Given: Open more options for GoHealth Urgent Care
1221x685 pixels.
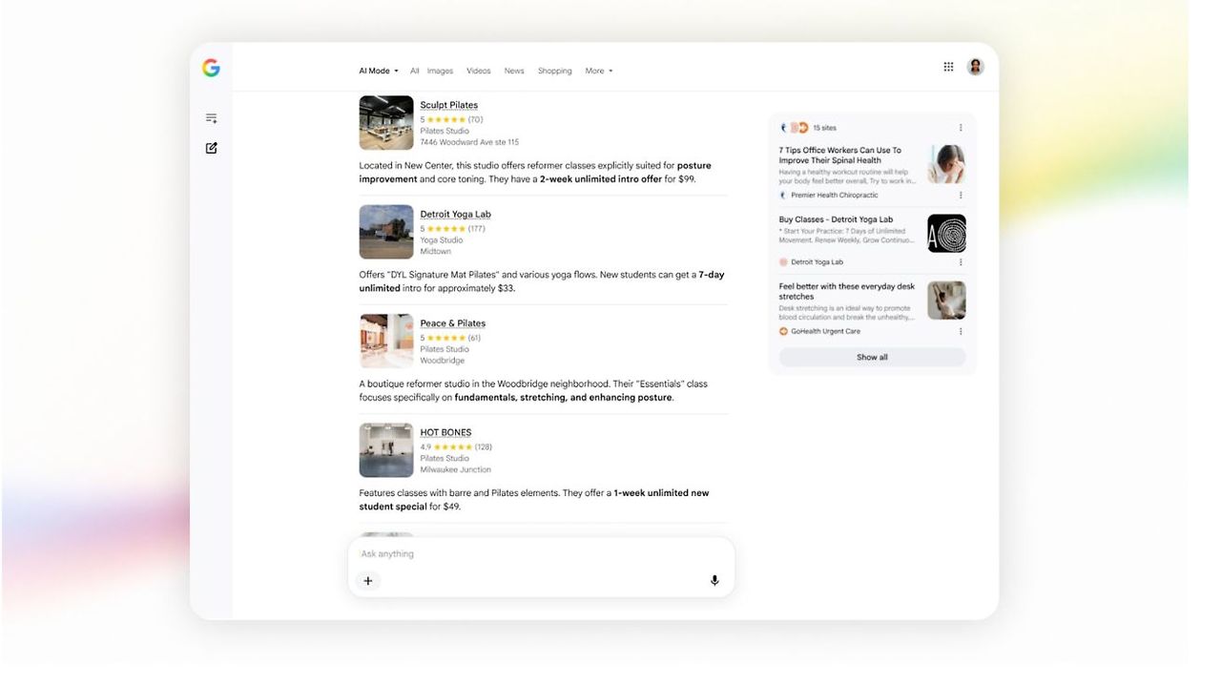Looking at the screenshot, I should pos(961,331).
